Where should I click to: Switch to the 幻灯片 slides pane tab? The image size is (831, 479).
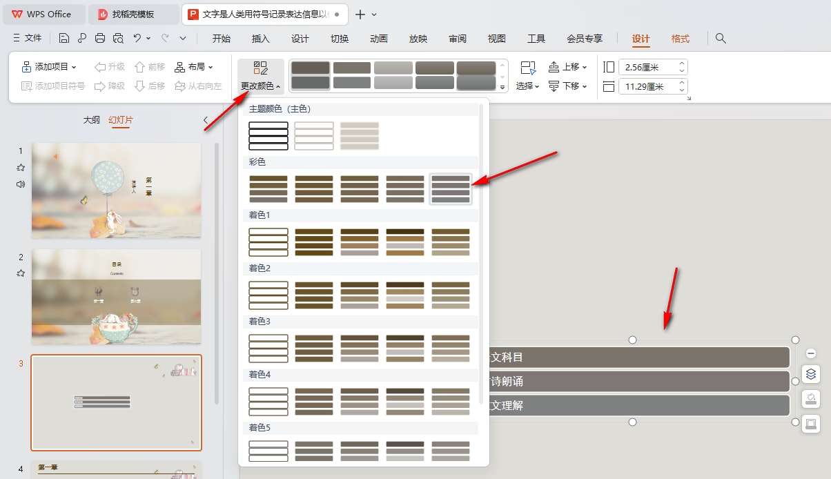[x=121, y=120]
